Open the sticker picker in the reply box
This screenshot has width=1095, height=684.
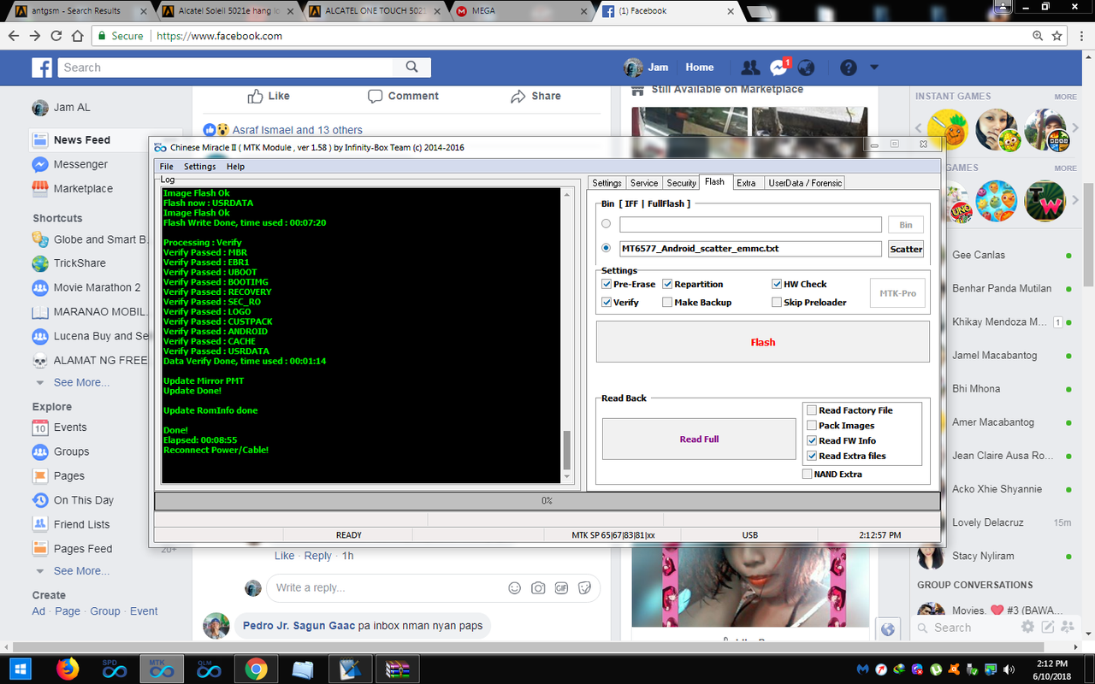(x=585, y=587)
